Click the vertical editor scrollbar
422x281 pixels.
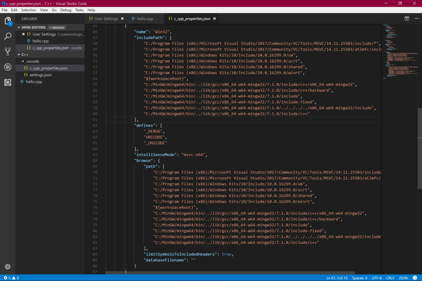(x=420, y=148)
